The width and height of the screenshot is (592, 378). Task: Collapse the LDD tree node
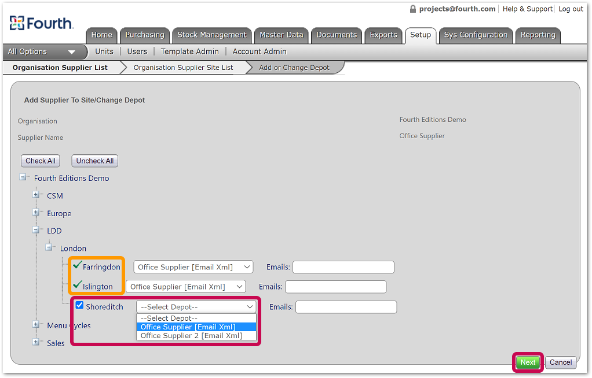coord(36,229)
